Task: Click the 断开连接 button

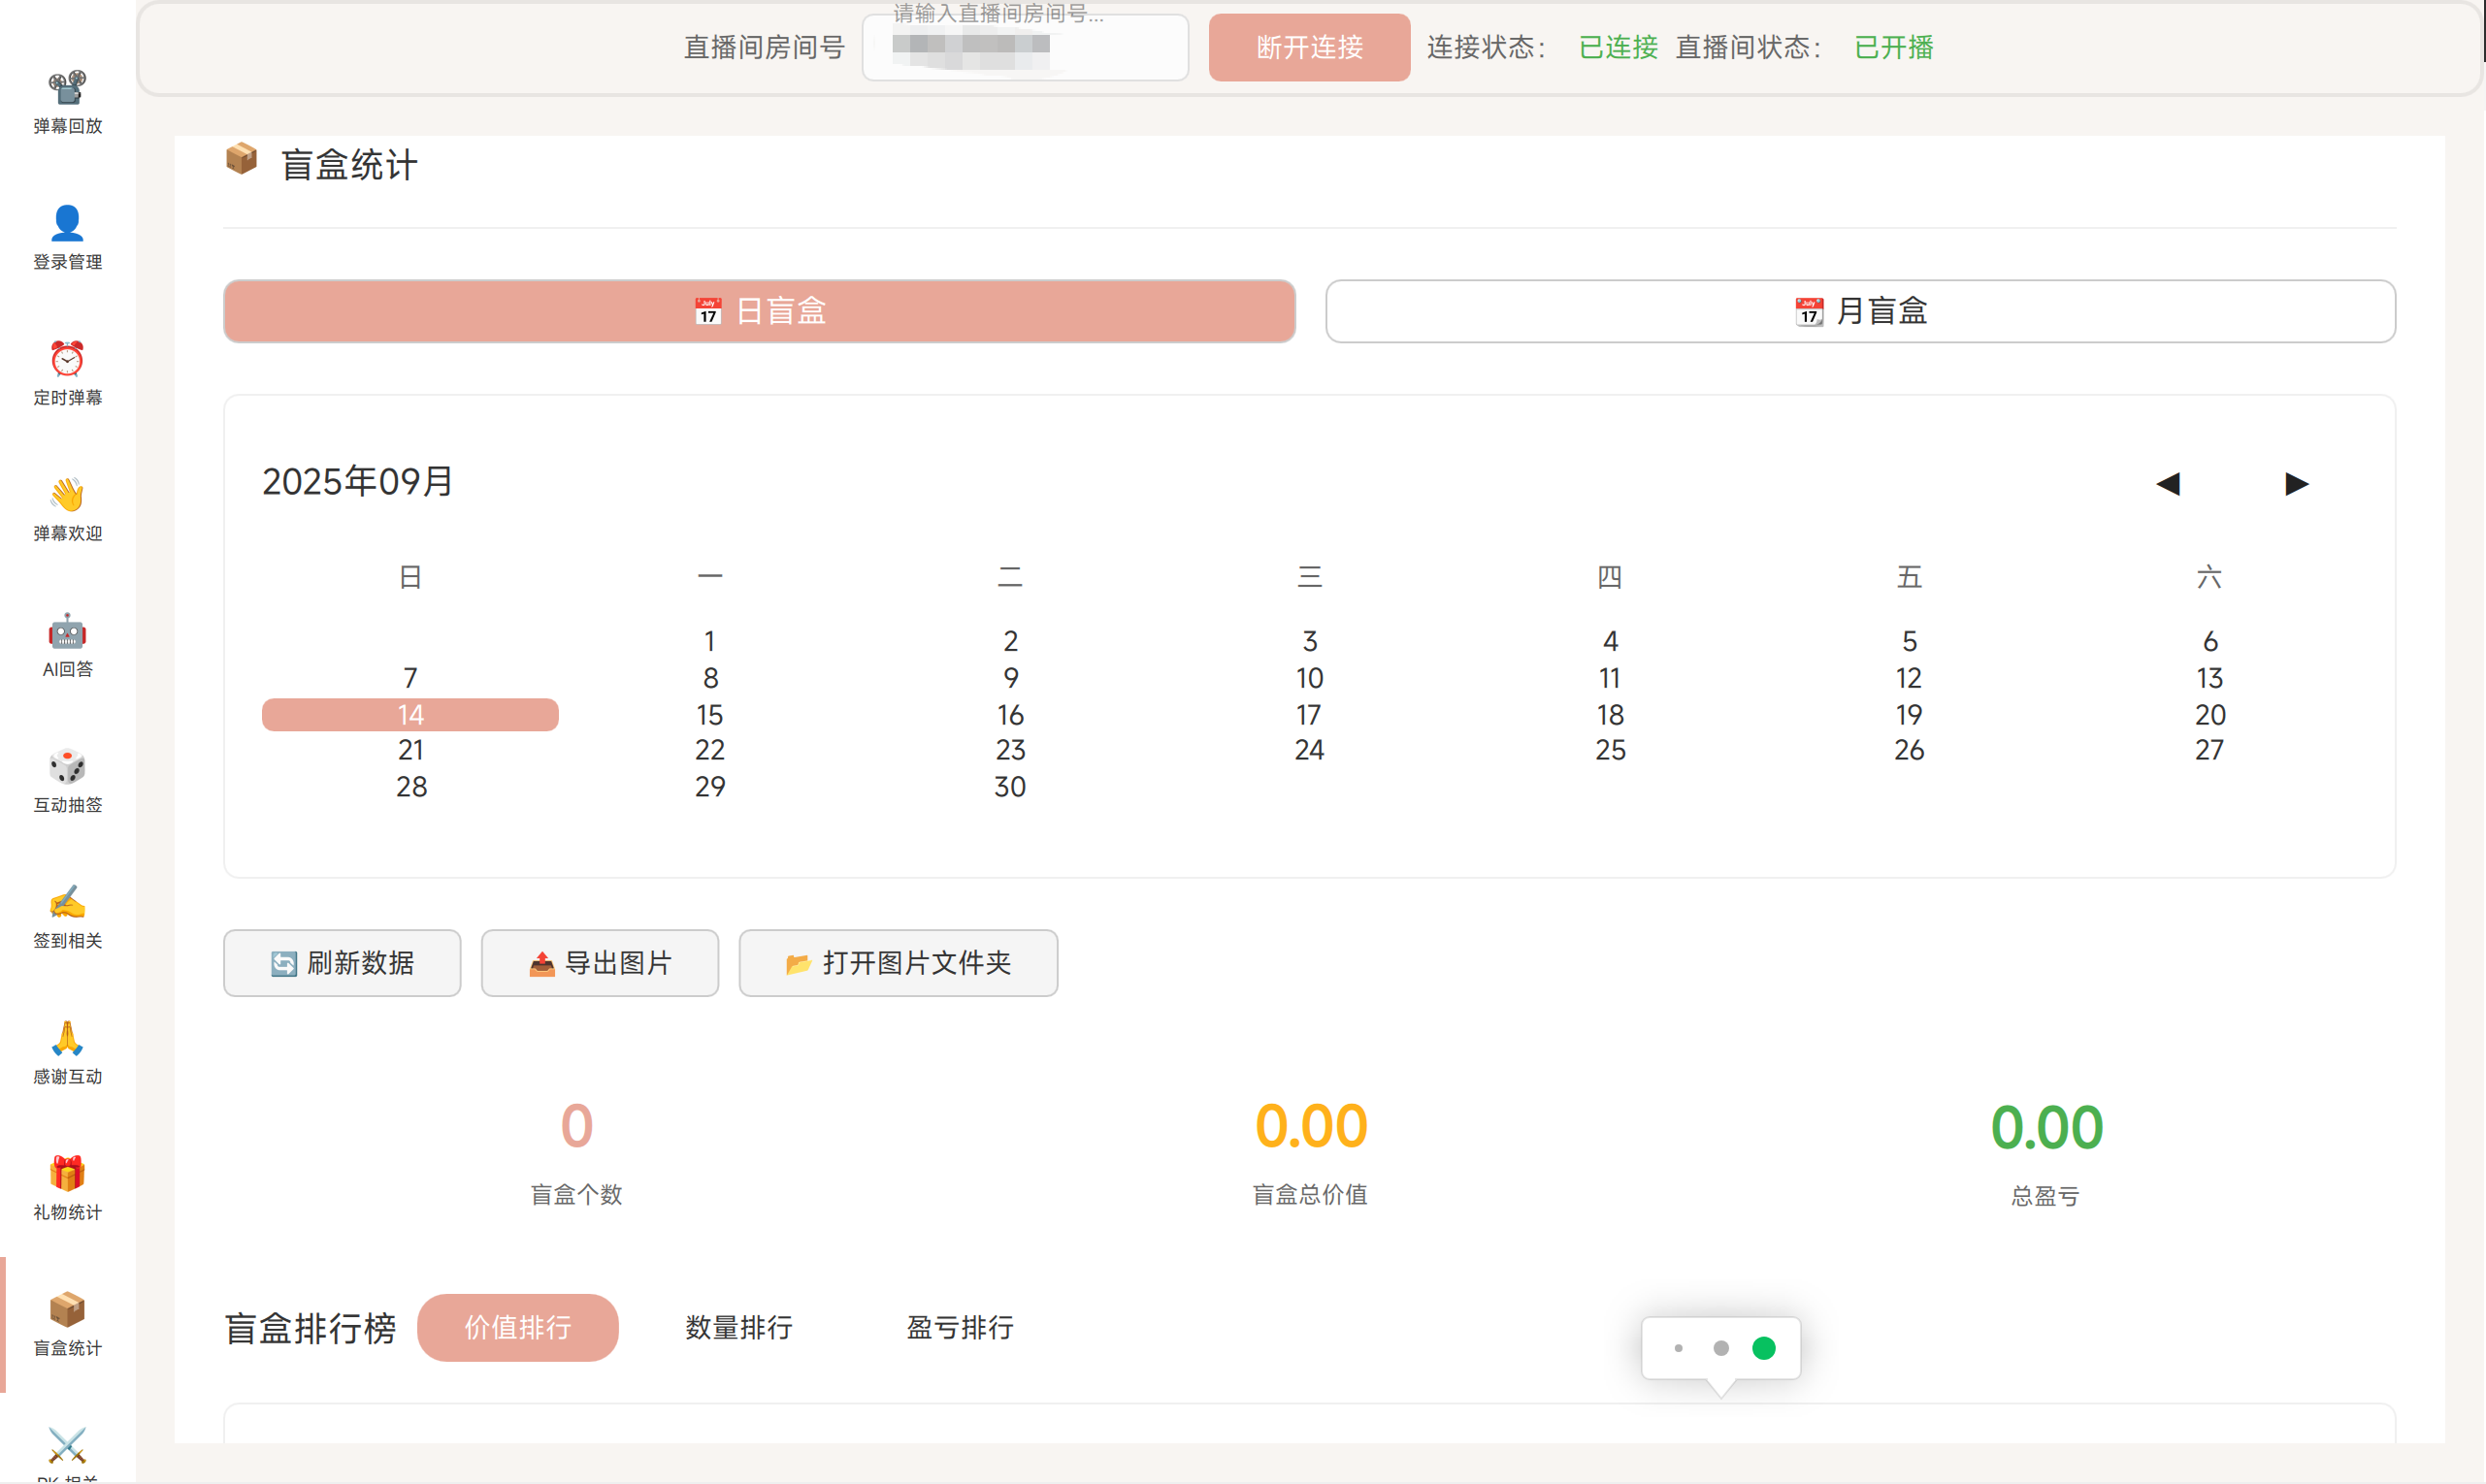Action: point(1309,47)
